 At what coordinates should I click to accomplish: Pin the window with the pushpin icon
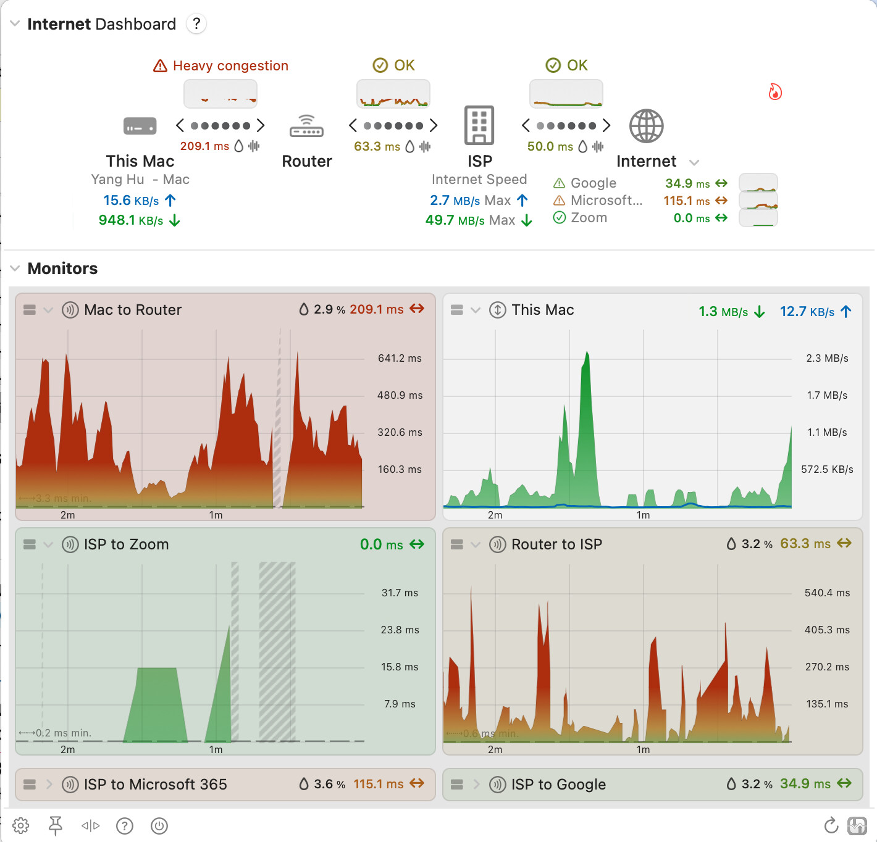56,825
